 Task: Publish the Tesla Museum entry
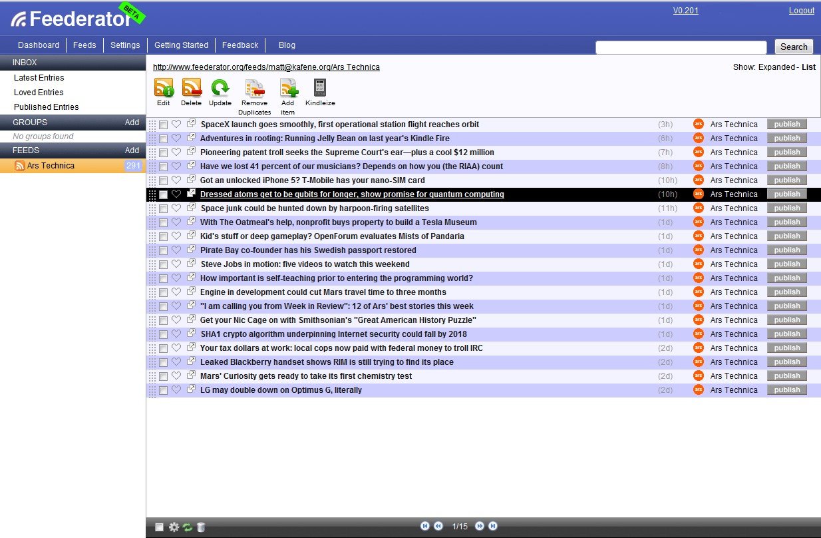(787, 222)
